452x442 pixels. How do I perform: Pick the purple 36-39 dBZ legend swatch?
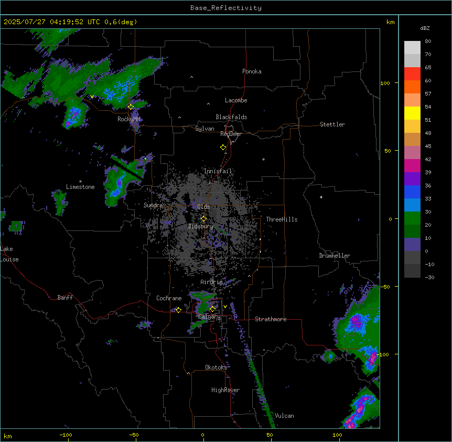(x=412, y=179)
